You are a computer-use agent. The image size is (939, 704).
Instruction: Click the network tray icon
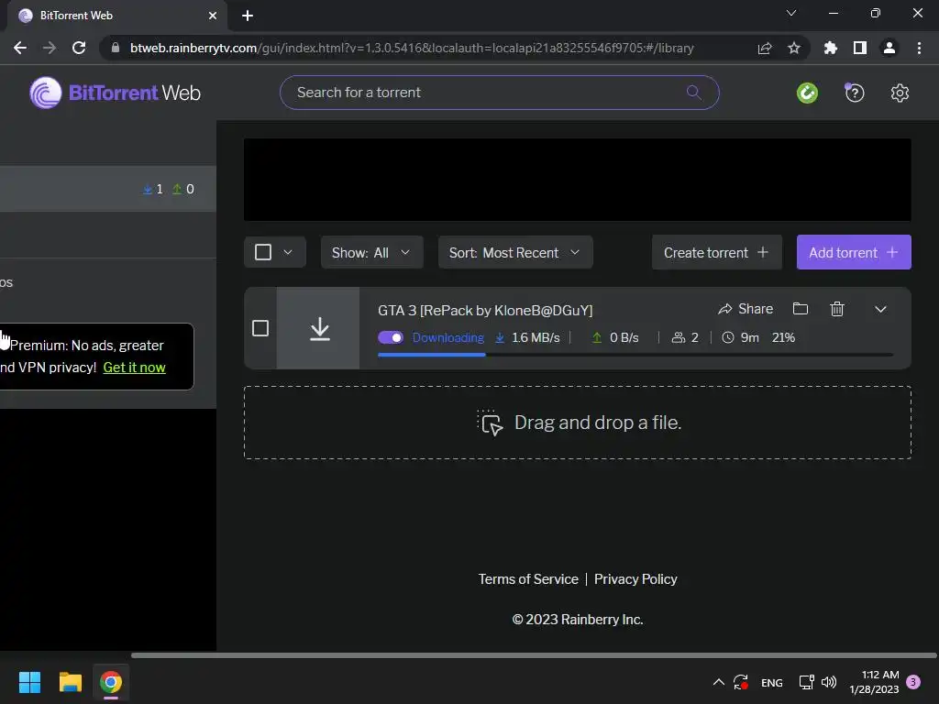[x=806, y=682]
